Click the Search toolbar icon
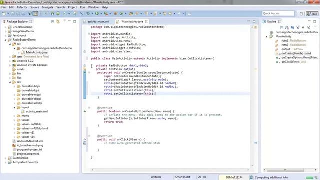 tap(137, 14)
